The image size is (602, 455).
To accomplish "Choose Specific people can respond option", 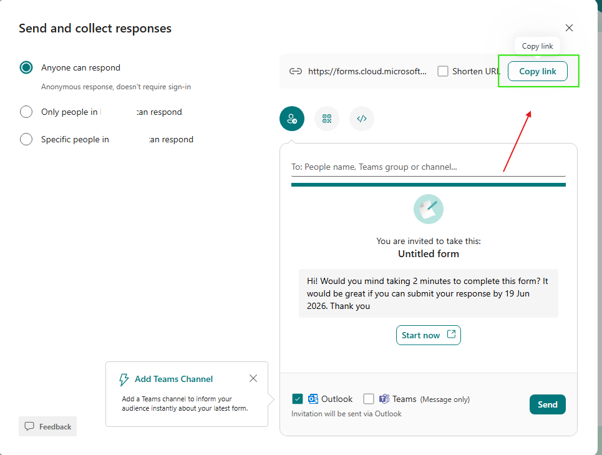I will (26, 139).
